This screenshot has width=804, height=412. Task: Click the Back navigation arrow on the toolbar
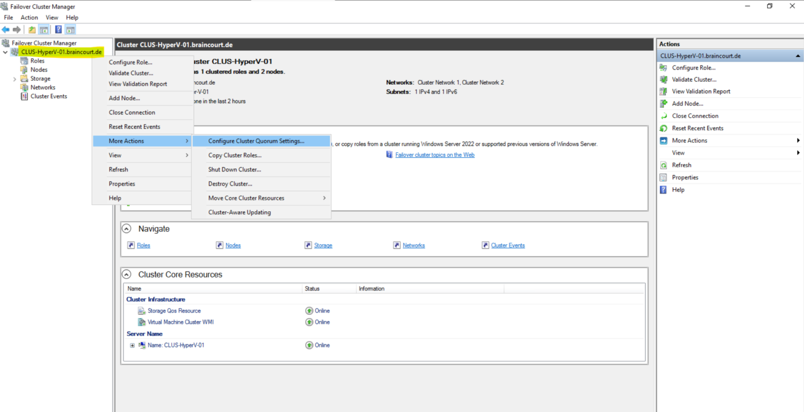tap(5, 29)
